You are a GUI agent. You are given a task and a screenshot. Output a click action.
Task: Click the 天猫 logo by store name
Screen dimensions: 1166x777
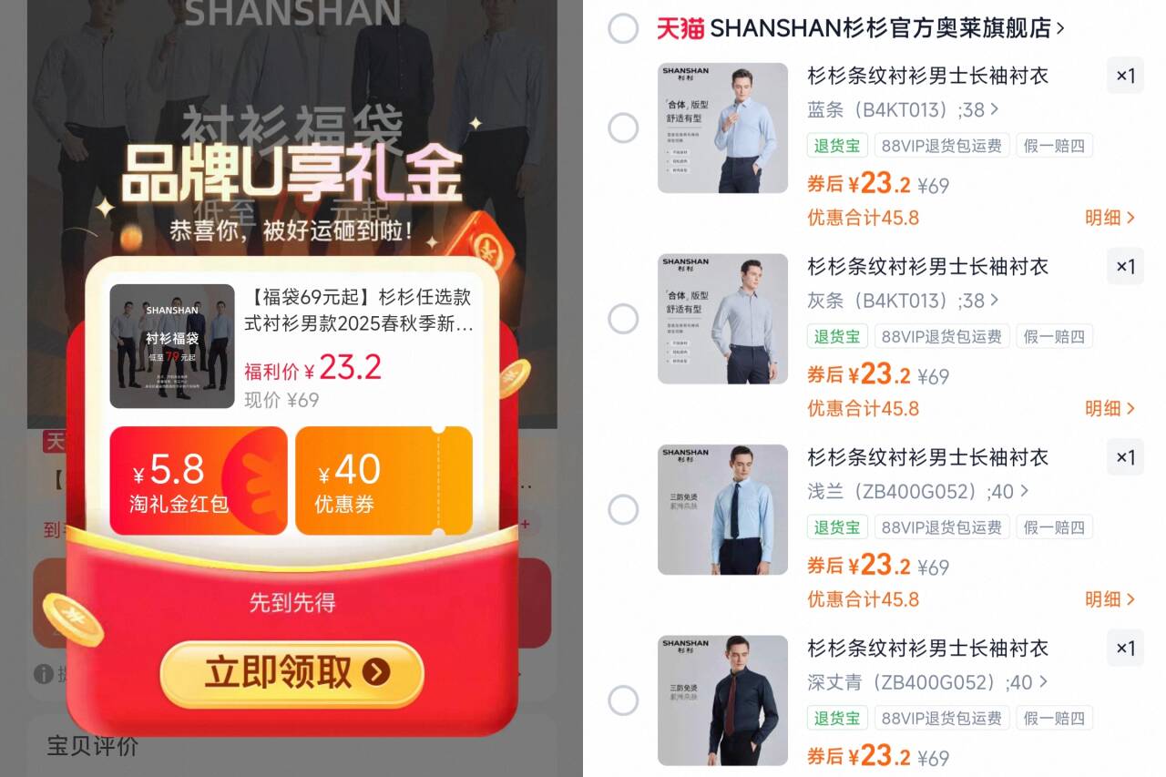click(680, 29)
